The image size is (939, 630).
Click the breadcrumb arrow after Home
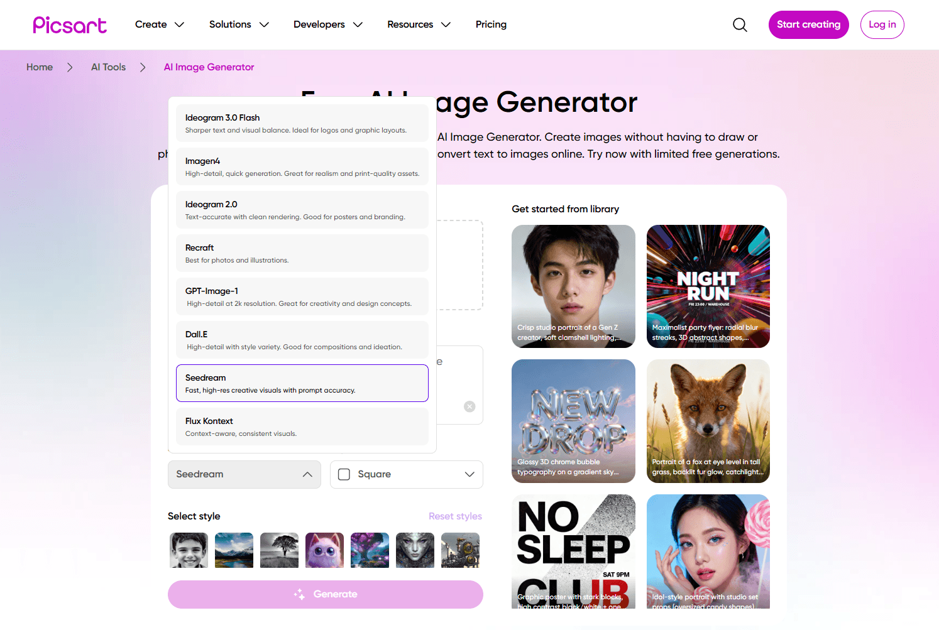pos(70,67)
